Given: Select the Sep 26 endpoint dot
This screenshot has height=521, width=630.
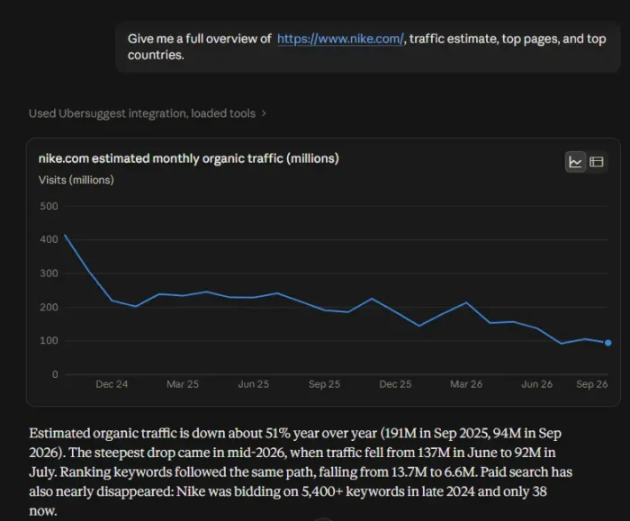Looking at the screenshot, I should coord(607,343).
